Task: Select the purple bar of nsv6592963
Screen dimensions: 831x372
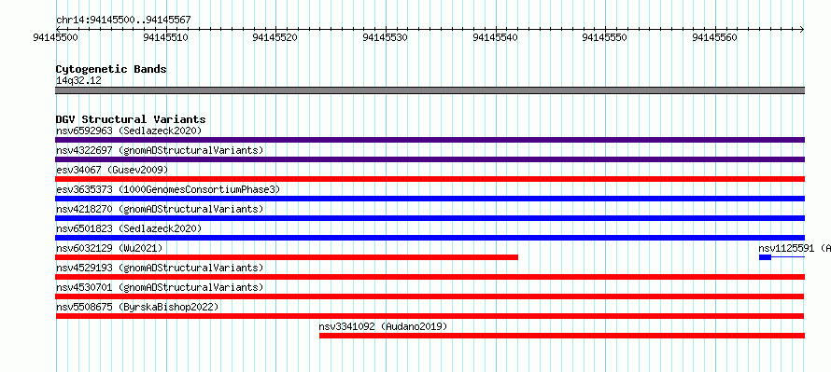Action: pyautogui.click(x=430, y=140)
